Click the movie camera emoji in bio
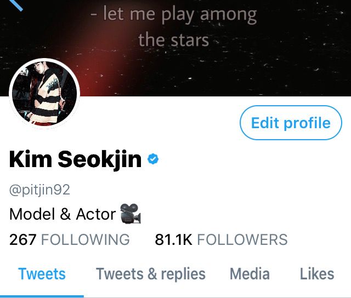The image size is (351, 298). [x=131, y=214]
